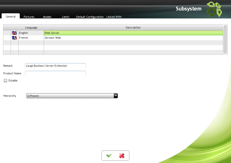Image resolution: width=231 pixels, height=163 pixels.
Task: Open the Hierarchy dropdown arrow
Action: tap(116, 96)
